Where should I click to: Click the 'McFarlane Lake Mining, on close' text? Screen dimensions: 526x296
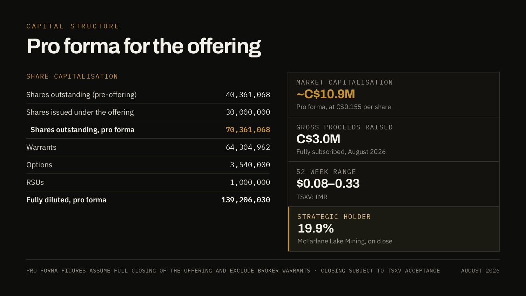point(345,241)
